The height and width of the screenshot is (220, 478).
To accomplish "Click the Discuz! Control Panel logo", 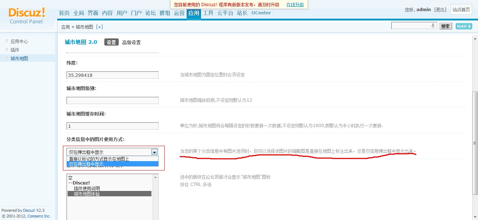I will [x=27, y=16].
